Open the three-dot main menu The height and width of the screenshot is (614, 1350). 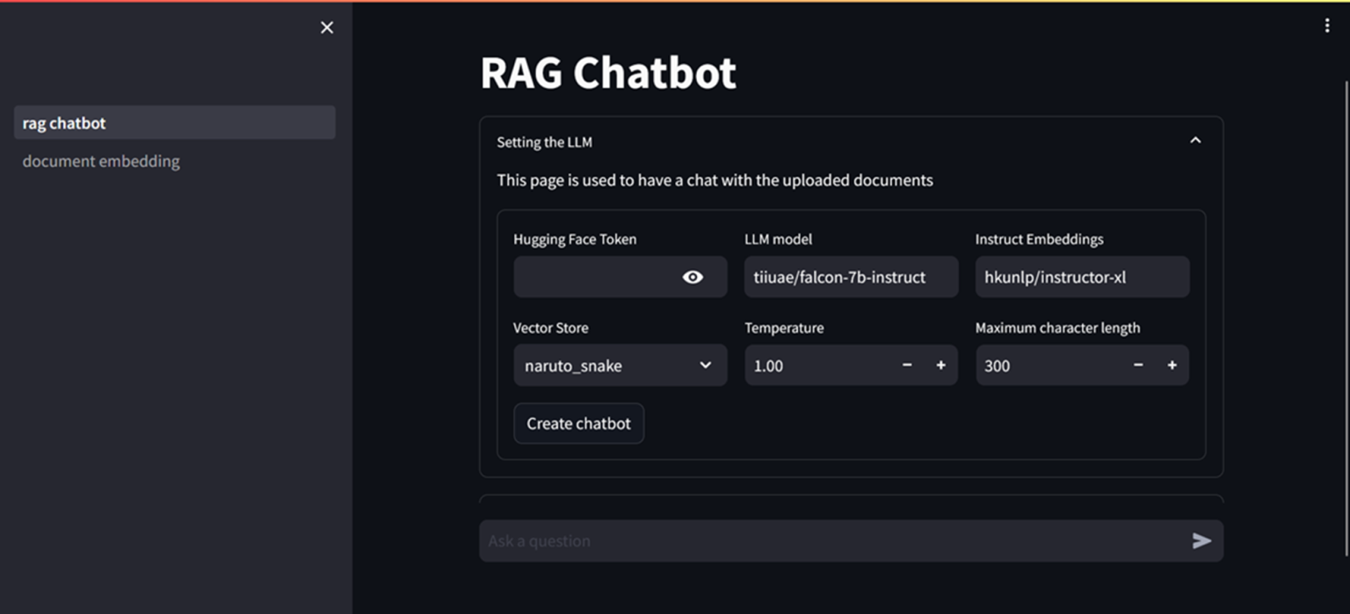[x=1327, y=26]
